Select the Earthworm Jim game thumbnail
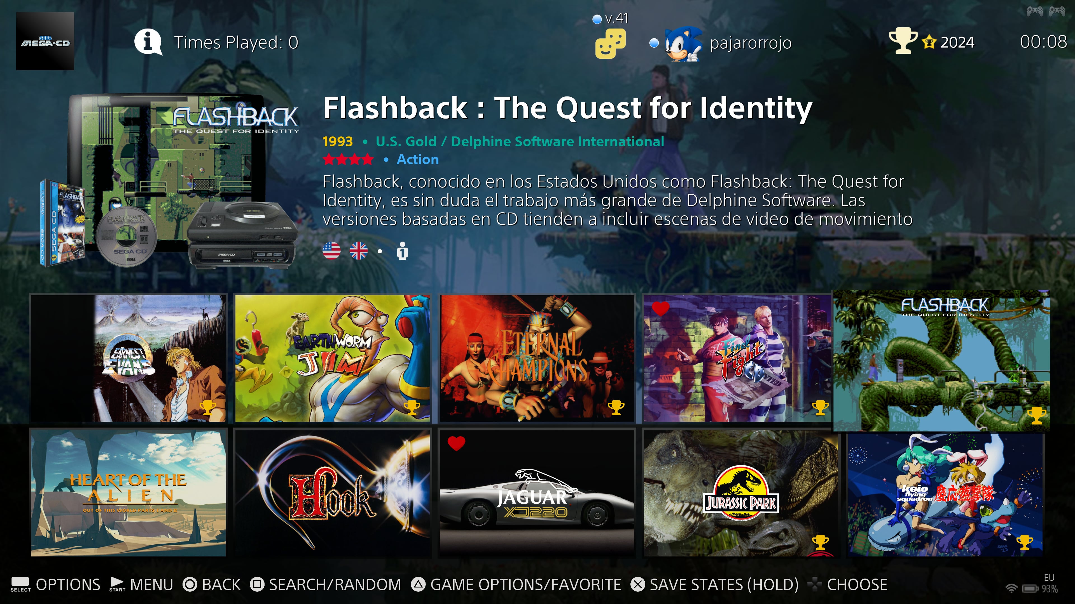1075x604 pixels. click(x=333, y=358)
